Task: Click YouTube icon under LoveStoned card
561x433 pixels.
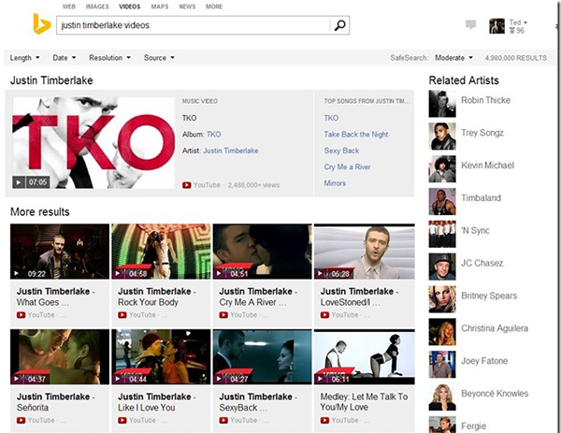Action: (324, 315)
